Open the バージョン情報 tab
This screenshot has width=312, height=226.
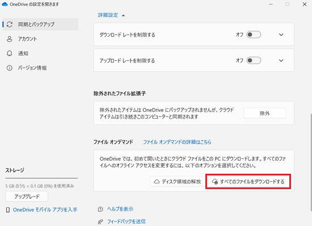point(40,68)
